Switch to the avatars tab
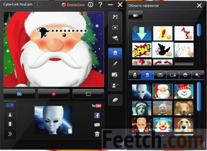 coord(147,75)
